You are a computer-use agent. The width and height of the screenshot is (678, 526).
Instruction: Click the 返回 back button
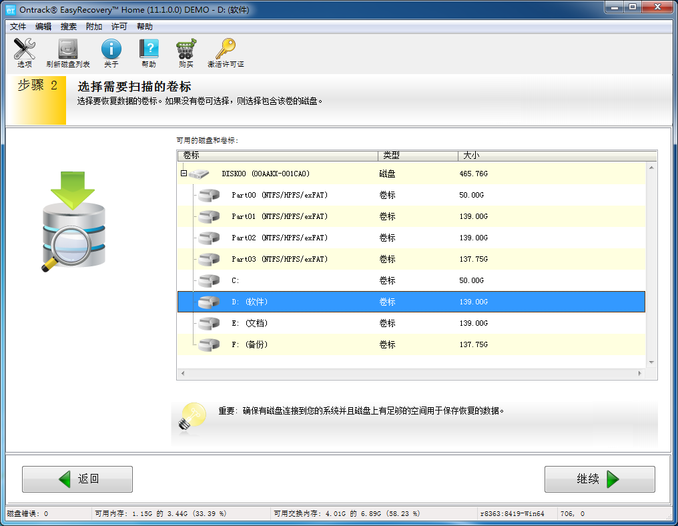[77, 479]
